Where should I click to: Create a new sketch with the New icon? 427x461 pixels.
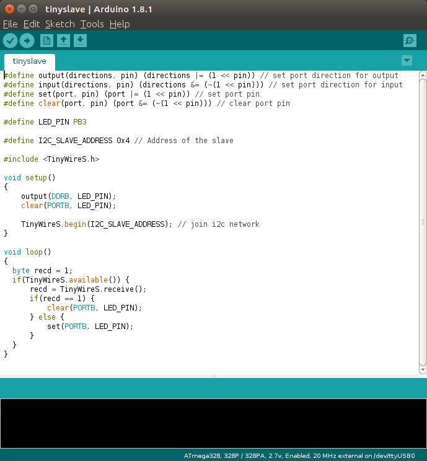(x=46, y=40)
